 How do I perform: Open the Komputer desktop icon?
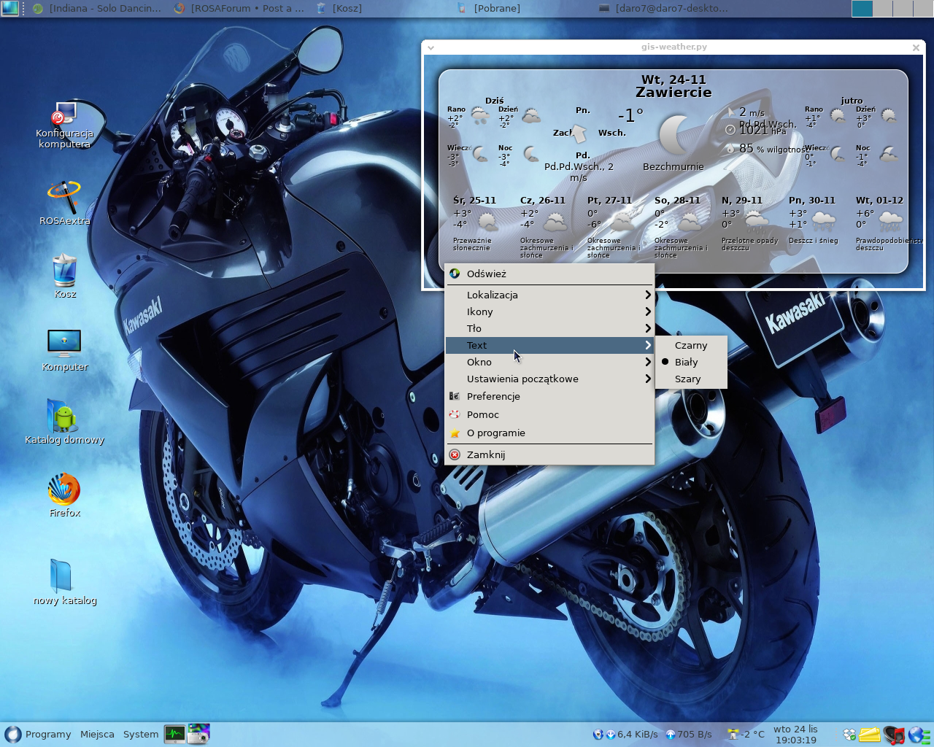point(64,343)
